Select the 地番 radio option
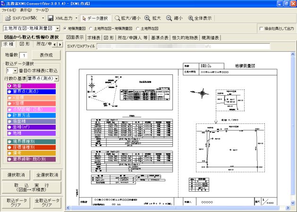Viewport: 297px width, 212px height. (9, 86)
